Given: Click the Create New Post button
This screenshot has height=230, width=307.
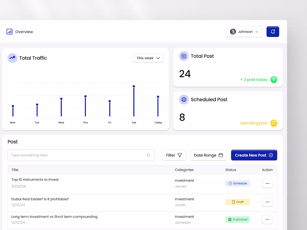Looking at the screenshot, I should tap(254, 155).
